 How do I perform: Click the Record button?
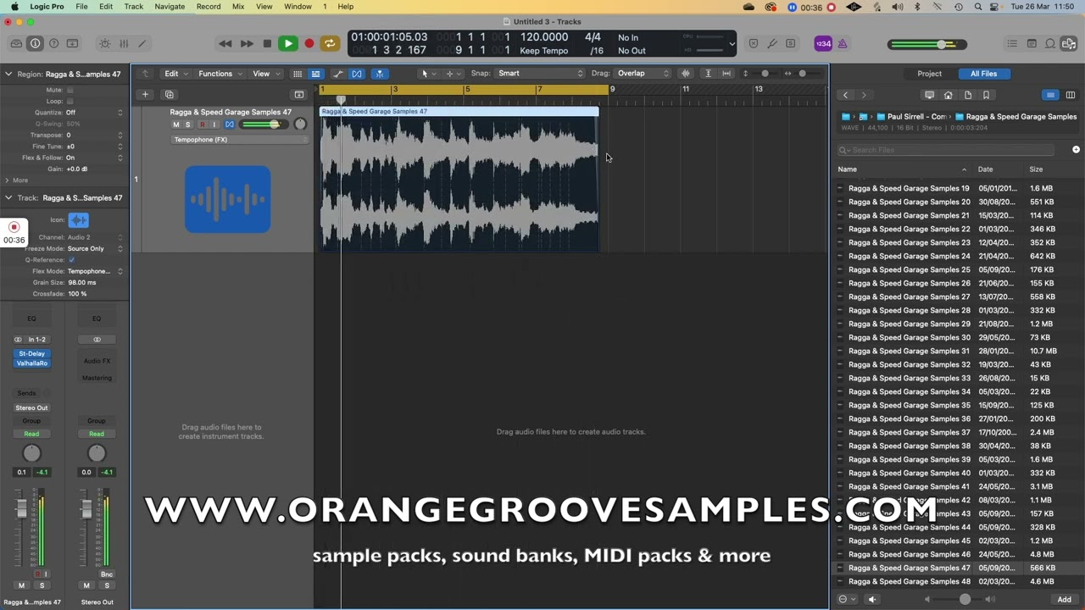coord(309,43)
